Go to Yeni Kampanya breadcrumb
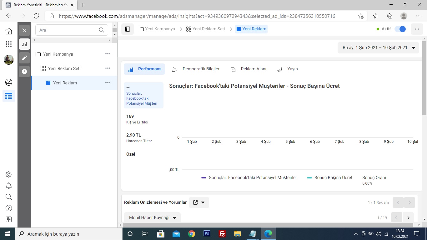Screen dimensions: 427x240 [157, 29]
